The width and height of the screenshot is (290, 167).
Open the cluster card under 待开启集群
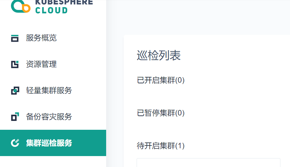click(x=209, y=163)
